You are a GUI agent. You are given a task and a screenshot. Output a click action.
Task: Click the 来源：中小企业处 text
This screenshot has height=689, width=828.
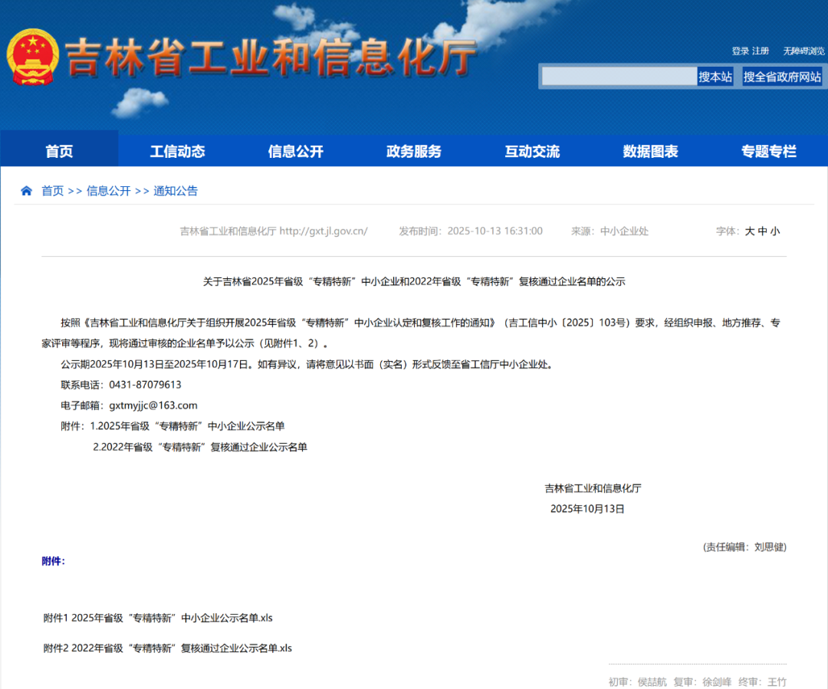609,231
